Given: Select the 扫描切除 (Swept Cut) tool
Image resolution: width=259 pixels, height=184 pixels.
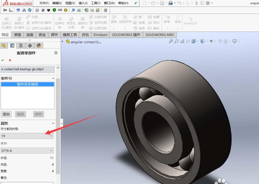Looking at the screenshot, I should coord(99,17).
